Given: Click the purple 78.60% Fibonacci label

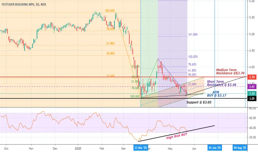Looking at the screenshot, I should tap(192, 64).
